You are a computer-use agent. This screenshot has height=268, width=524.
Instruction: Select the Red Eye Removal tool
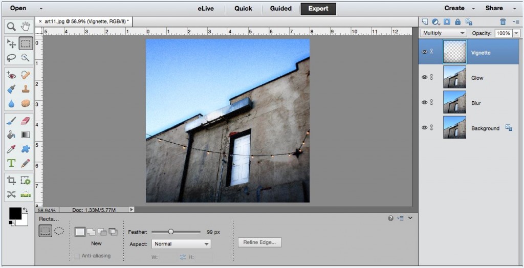(11, 75)
